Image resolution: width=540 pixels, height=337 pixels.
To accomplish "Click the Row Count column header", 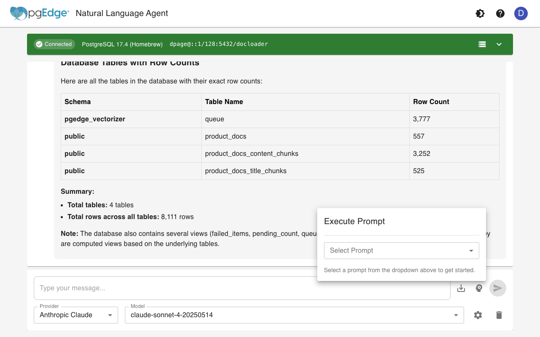I will click(x=431, y=102).
